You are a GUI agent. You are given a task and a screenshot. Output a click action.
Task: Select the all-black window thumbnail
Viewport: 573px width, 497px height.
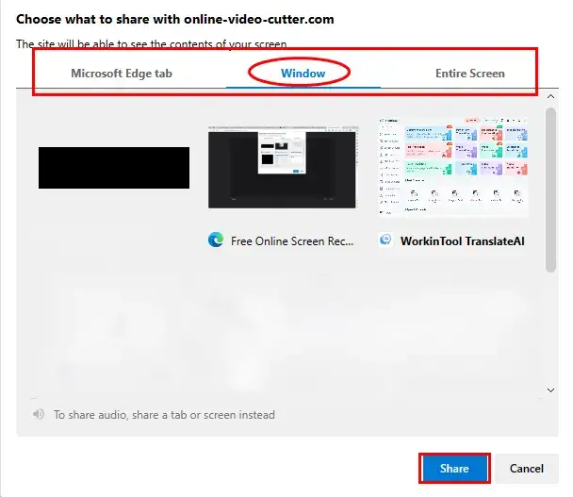click(114, 168)
